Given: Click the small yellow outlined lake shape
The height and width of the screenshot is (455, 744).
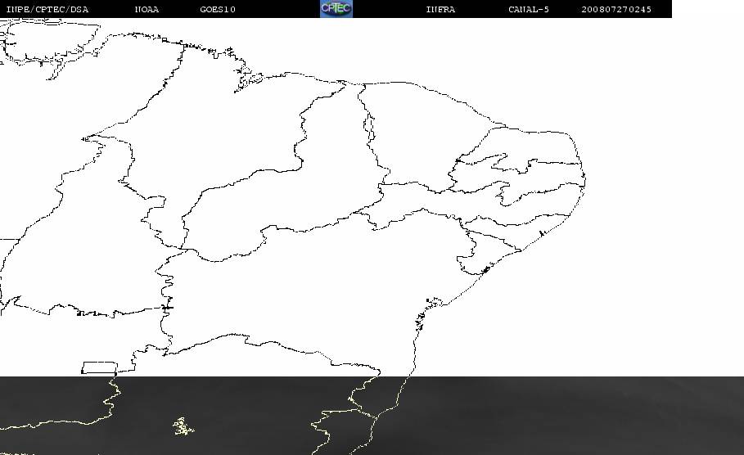Looking at the screenshot, I should (183, 426).
